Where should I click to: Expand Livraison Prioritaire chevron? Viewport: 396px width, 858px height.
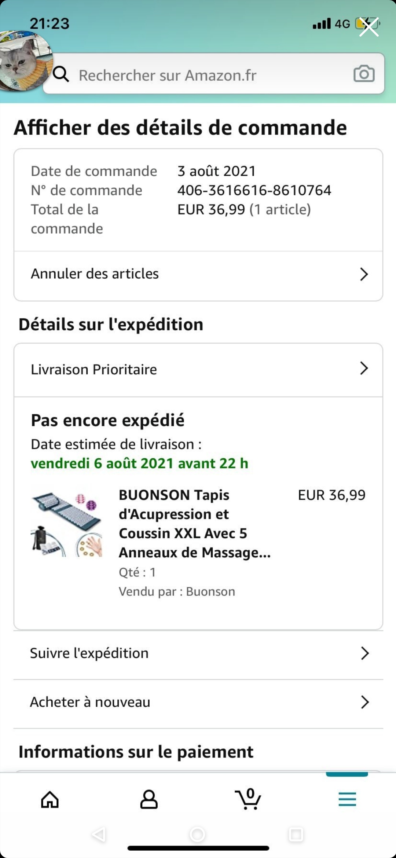pos(364,368)
